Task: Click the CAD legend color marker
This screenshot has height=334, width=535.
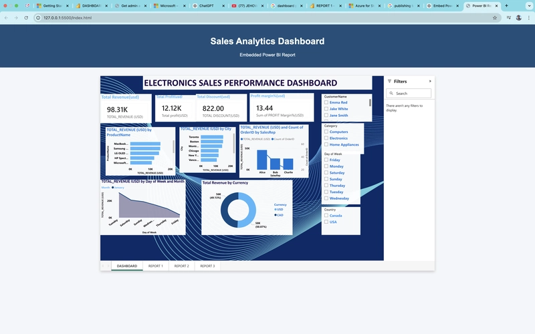Action: click(x=276, y=215)
